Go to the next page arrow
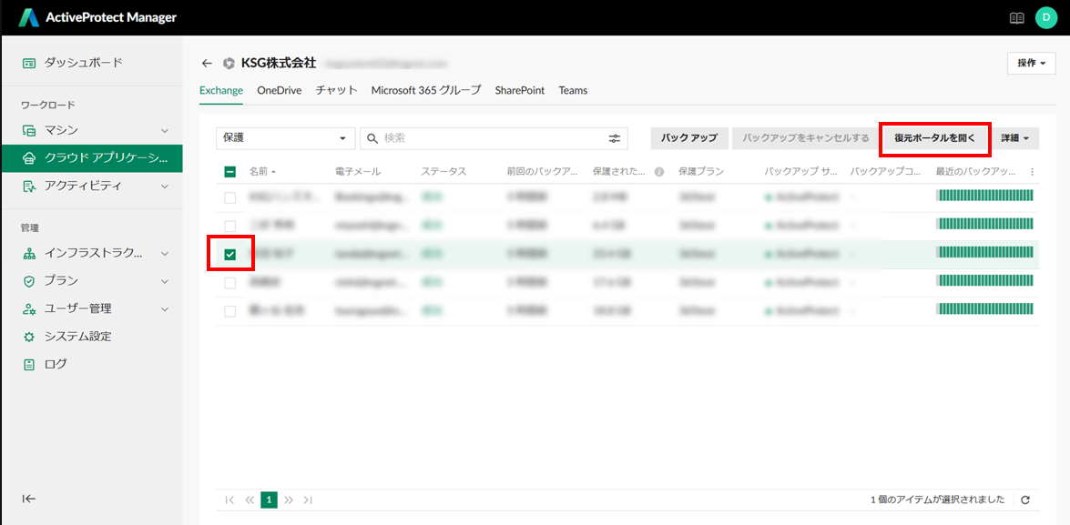 [x=289, y=500]
